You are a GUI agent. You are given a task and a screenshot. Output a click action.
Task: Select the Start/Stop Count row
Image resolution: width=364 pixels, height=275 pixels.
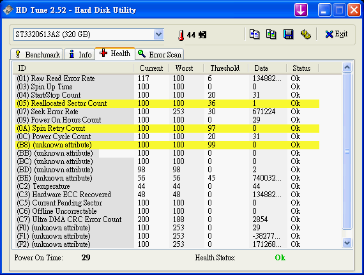[167, 95]
